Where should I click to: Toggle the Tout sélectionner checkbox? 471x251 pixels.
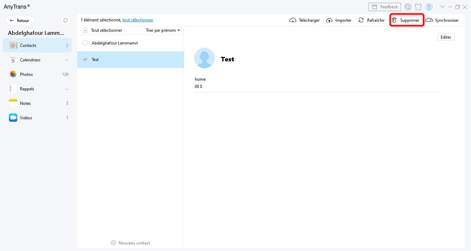click(x=85, y=30)
